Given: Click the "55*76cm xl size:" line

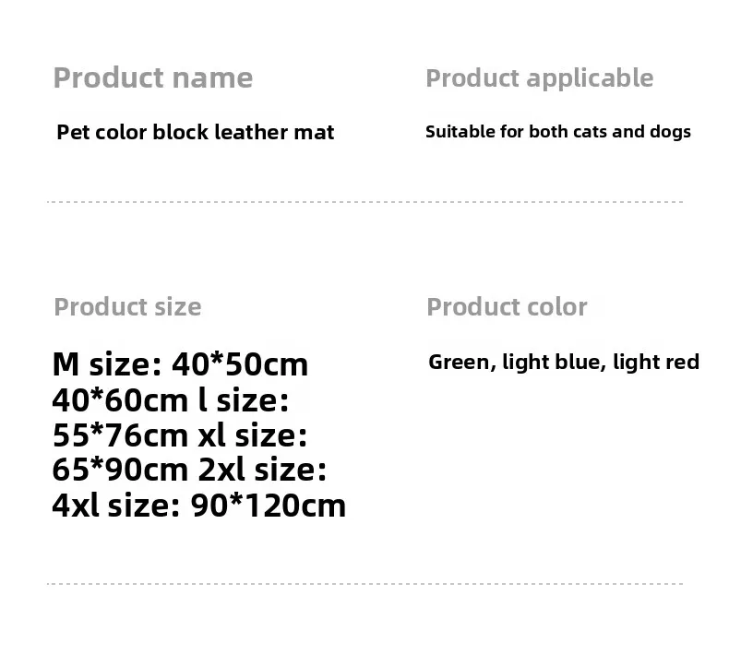Looking at the screenshot, I should [x=180, y=435].
